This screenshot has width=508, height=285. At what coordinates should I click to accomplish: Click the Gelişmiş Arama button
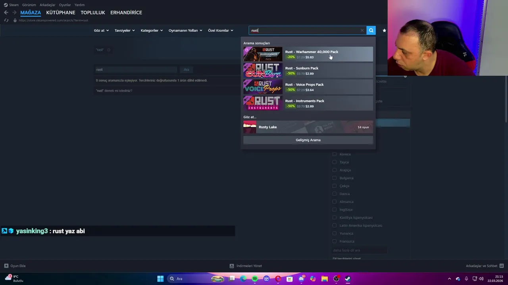[x=308, y=140]
